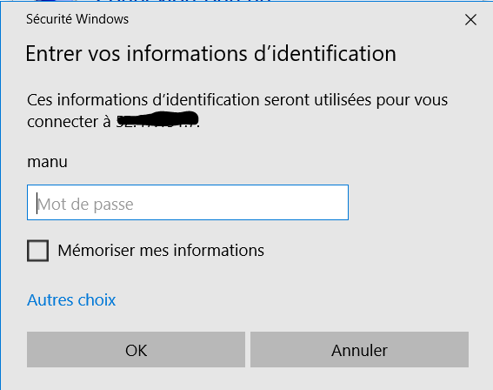Open the Autres choix link
This screenshot has height=390, width=493.
(71, 299)
